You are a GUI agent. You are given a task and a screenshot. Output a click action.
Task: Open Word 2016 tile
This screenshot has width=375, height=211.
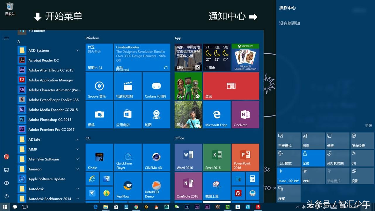[x=188, y=157]
